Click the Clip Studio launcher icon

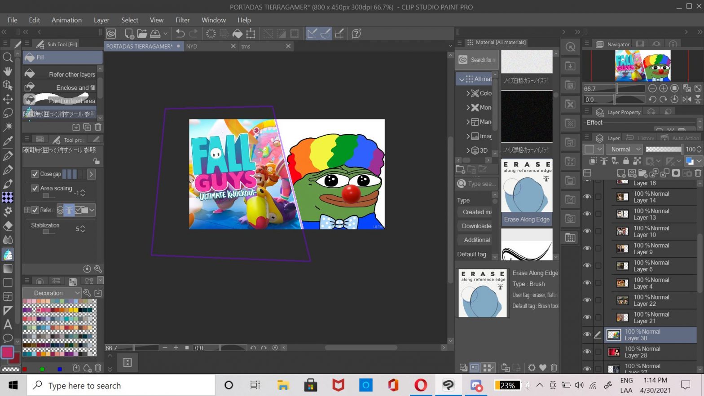pos(111,34)
